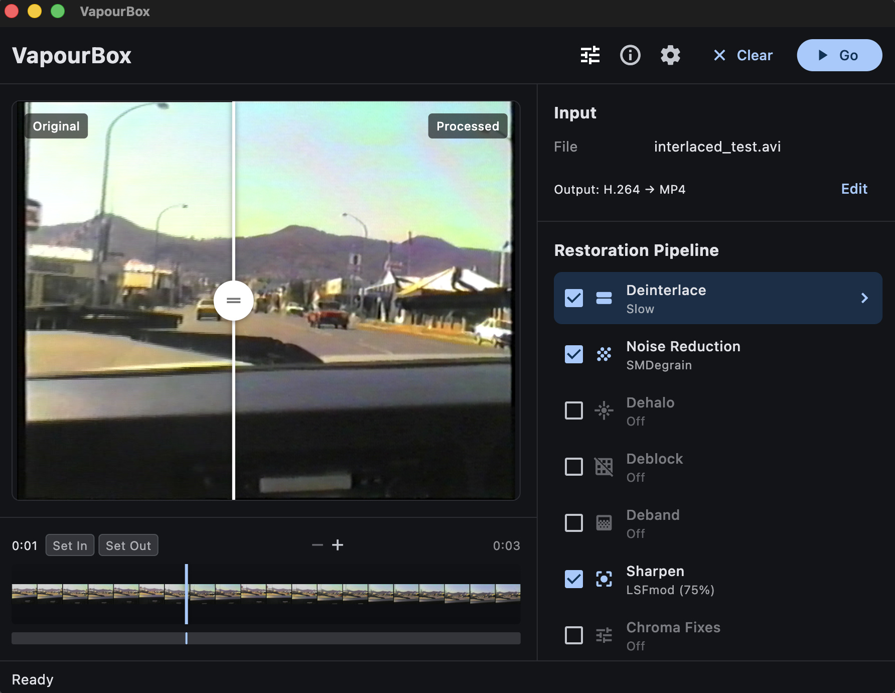Uncheck the Deinterlace checkbox
This screenshot has width=895, height=693.
click(x=574, y=298)
